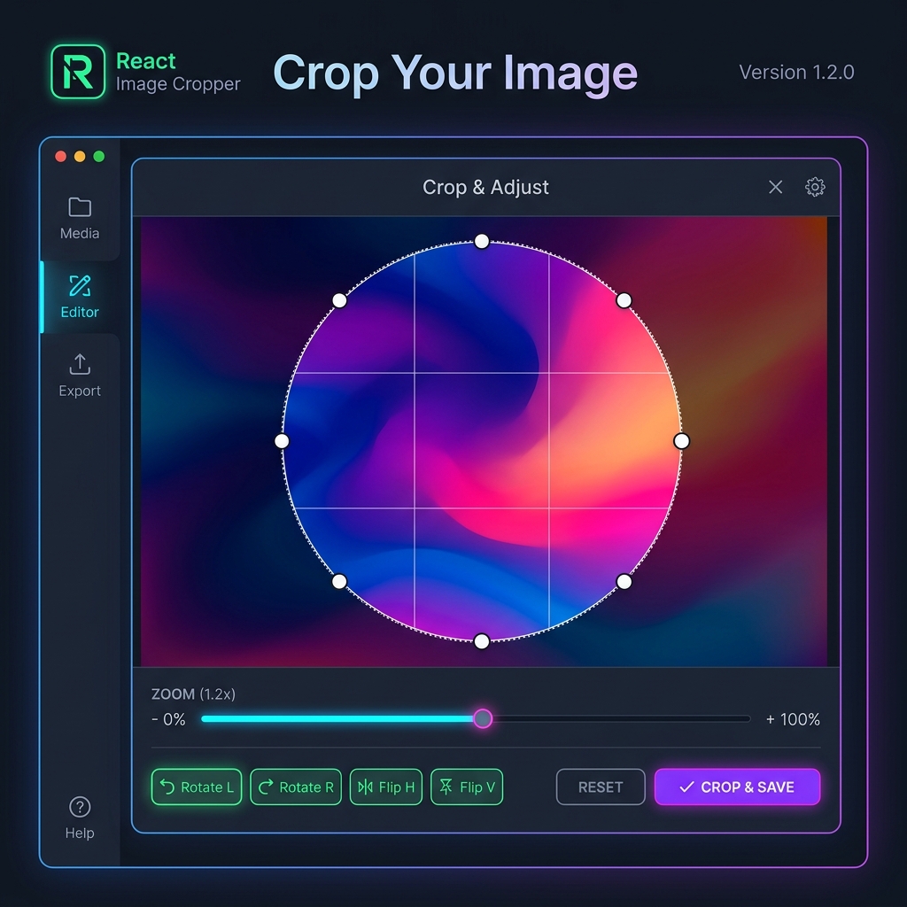Viewport: 907px width, 907px height.
Task: Select the bottom crop handle
Action: tap(481, 641)
